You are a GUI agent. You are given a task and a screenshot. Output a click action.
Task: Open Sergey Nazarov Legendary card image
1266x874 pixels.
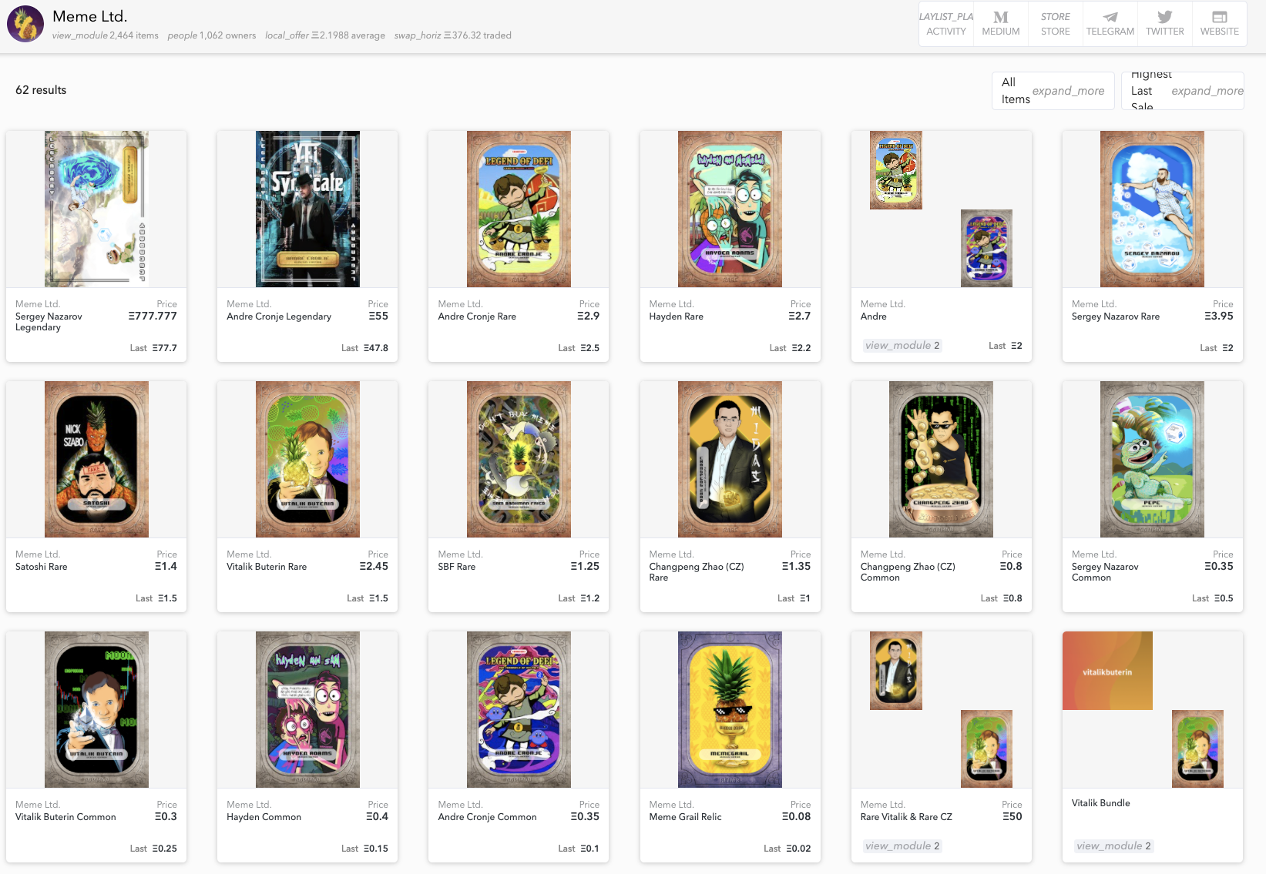[96, 209]
